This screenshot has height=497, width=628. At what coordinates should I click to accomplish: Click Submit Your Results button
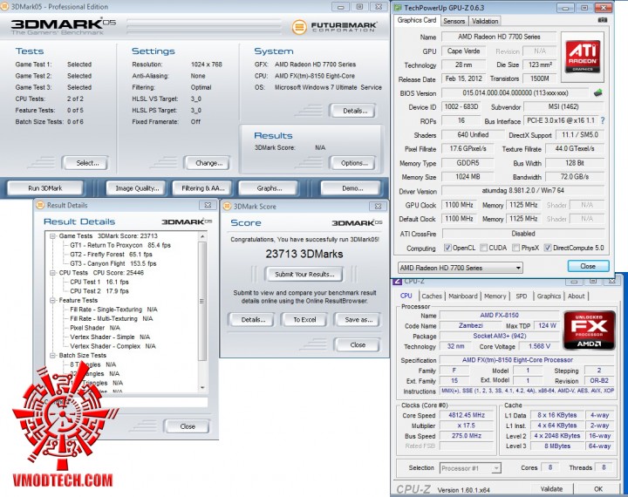tap(304, 275)
